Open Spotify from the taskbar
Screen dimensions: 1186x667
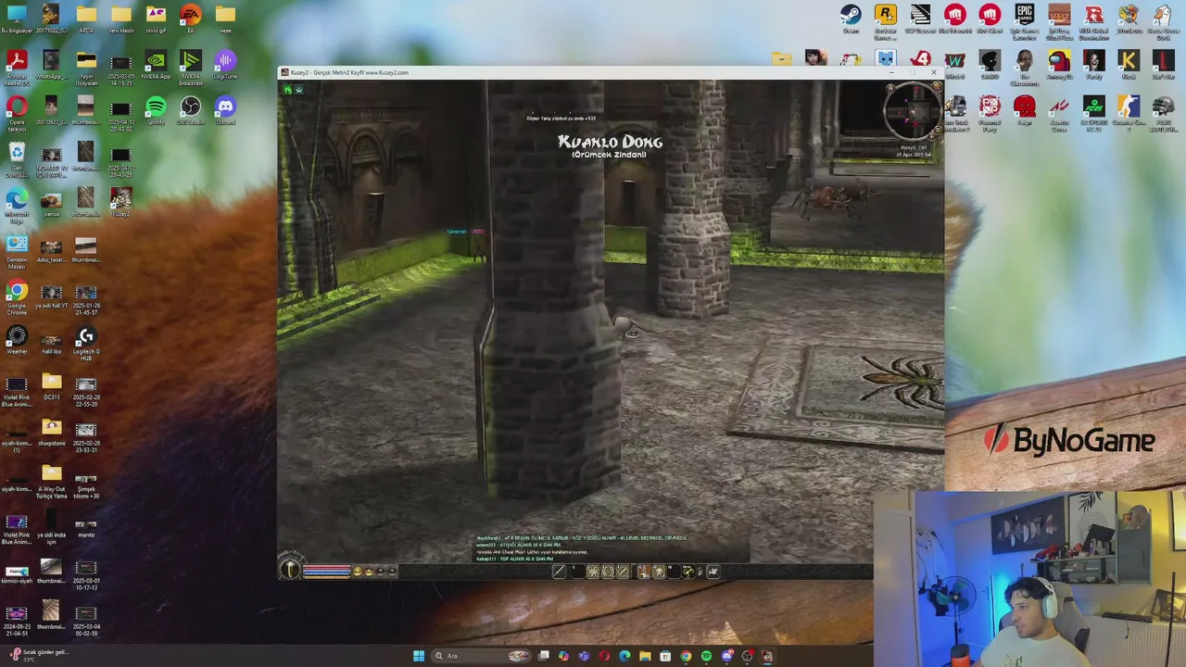click(706, 656)
